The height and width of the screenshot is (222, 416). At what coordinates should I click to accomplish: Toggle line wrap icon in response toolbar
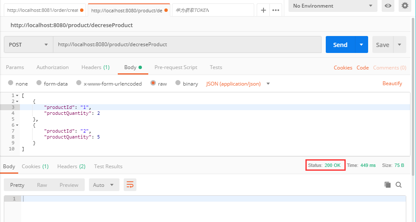click(x=130, y=185)
